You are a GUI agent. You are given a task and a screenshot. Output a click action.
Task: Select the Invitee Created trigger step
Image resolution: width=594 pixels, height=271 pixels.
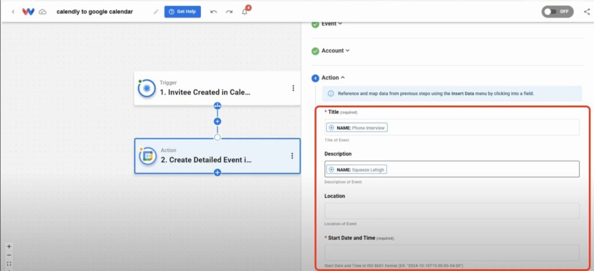click(218, 88)
